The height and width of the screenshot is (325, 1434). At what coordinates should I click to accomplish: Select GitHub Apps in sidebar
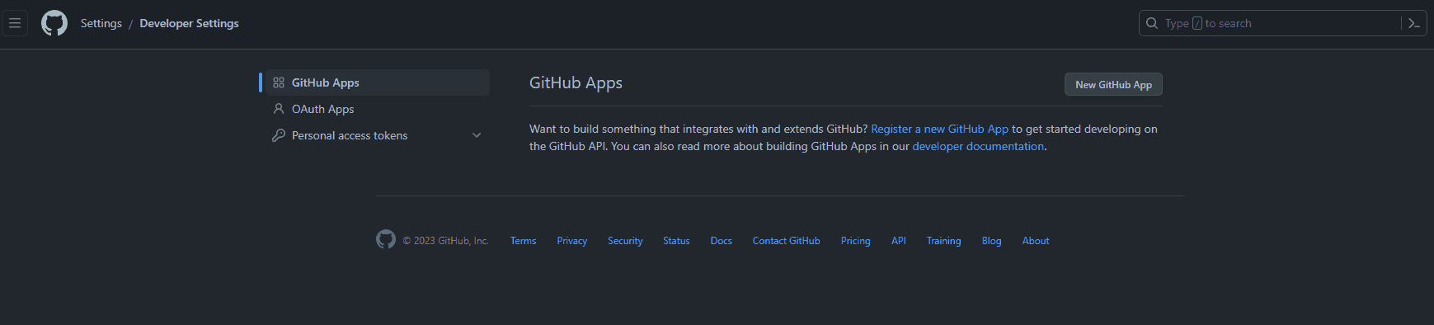[x=378, y=82]
